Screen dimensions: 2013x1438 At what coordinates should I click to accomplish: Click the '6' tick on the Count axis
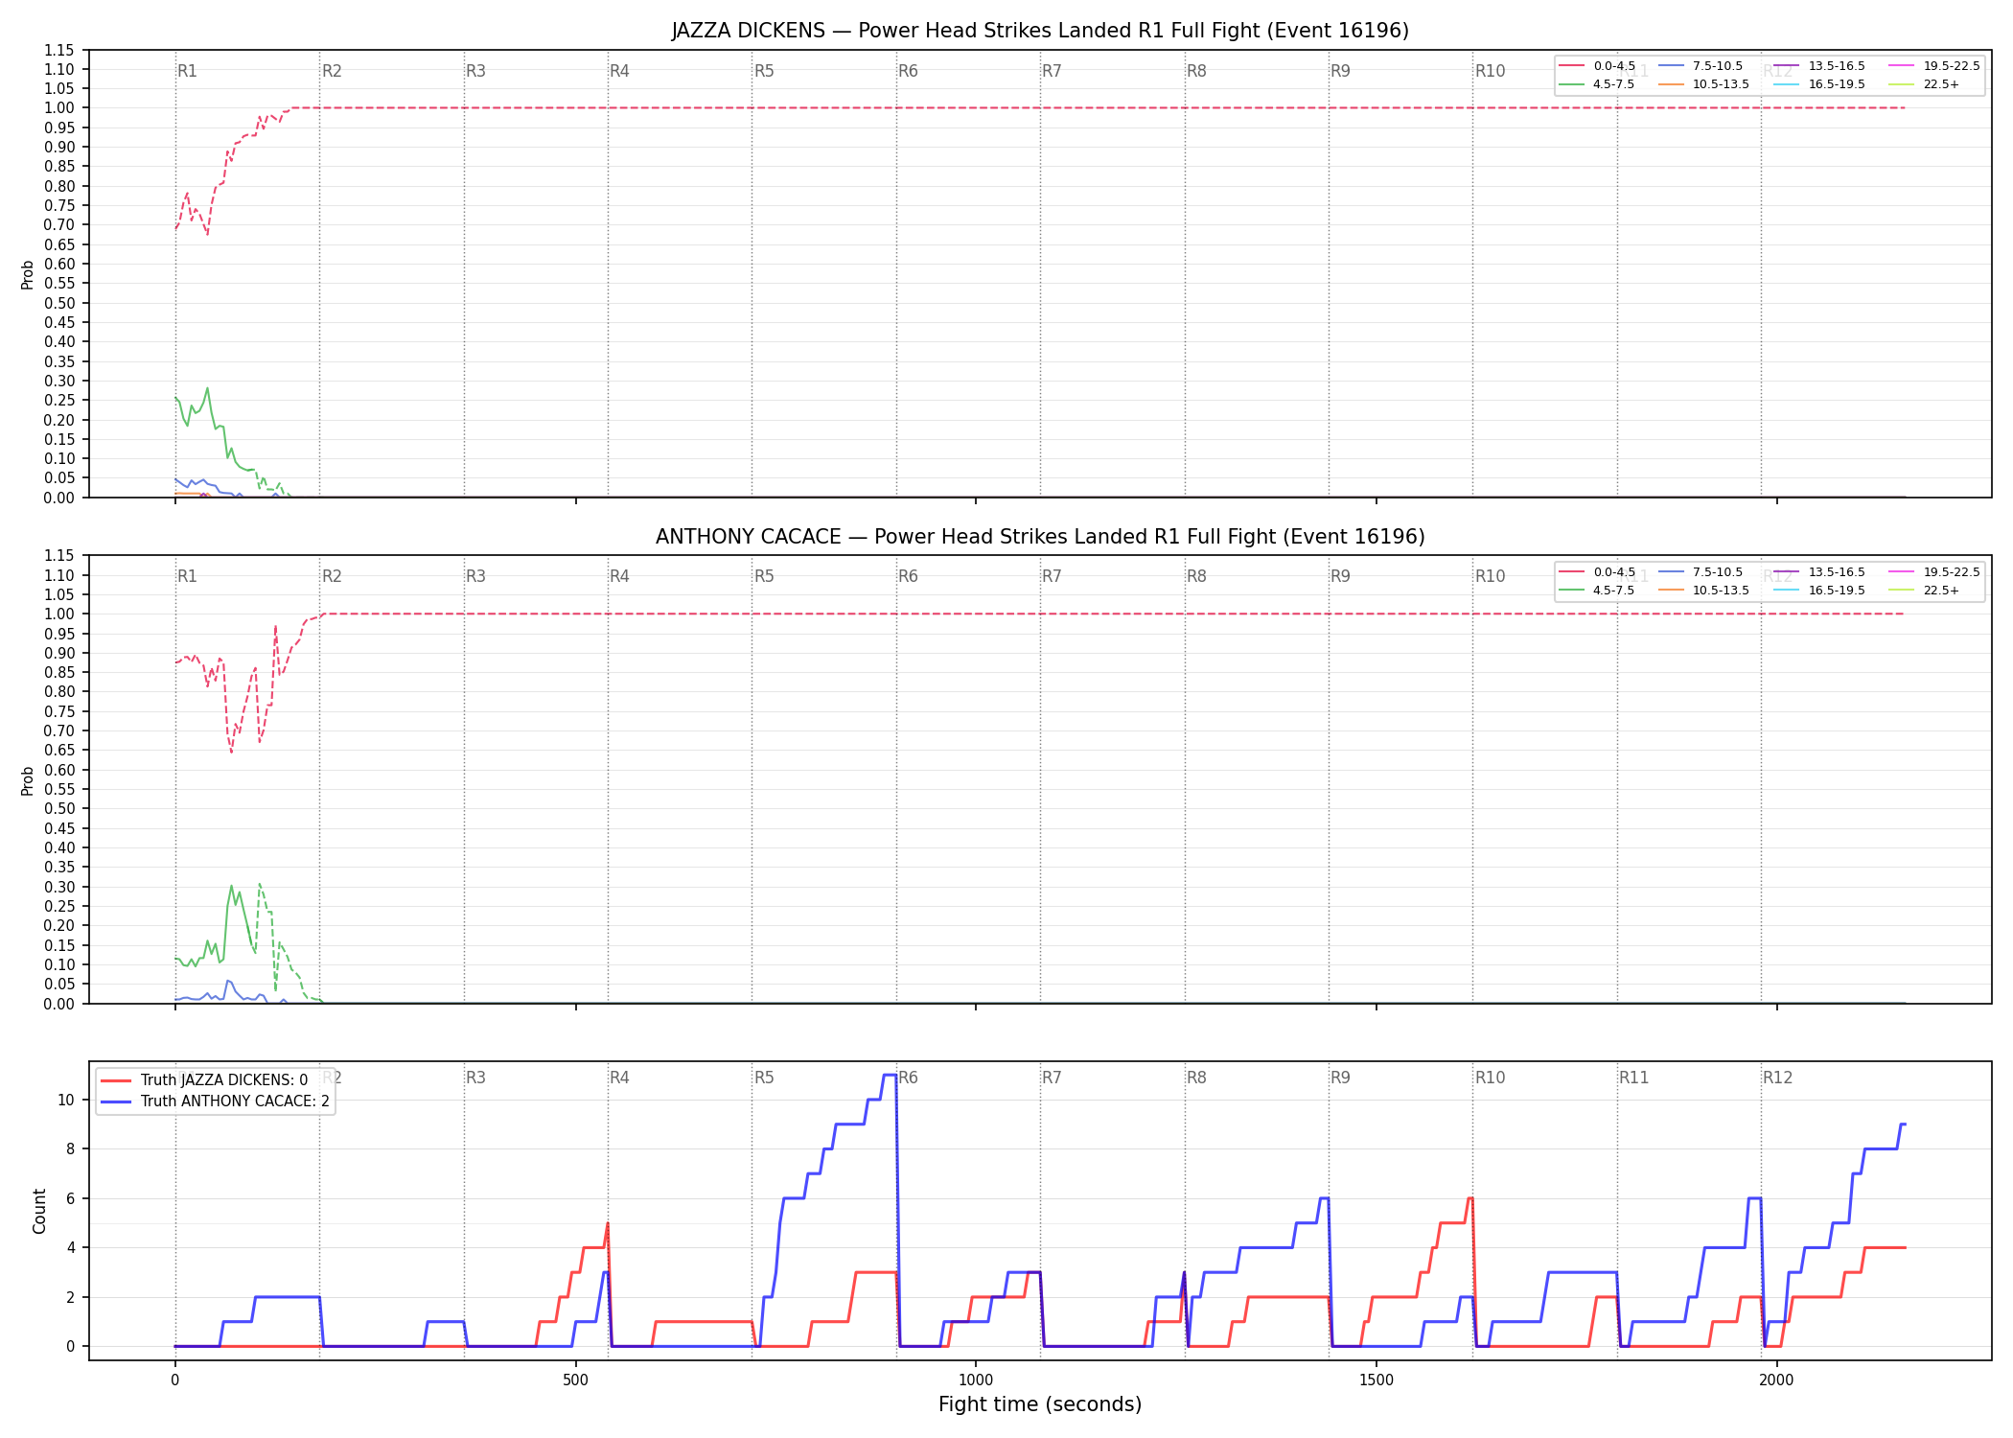click(x=70, y=1198)
